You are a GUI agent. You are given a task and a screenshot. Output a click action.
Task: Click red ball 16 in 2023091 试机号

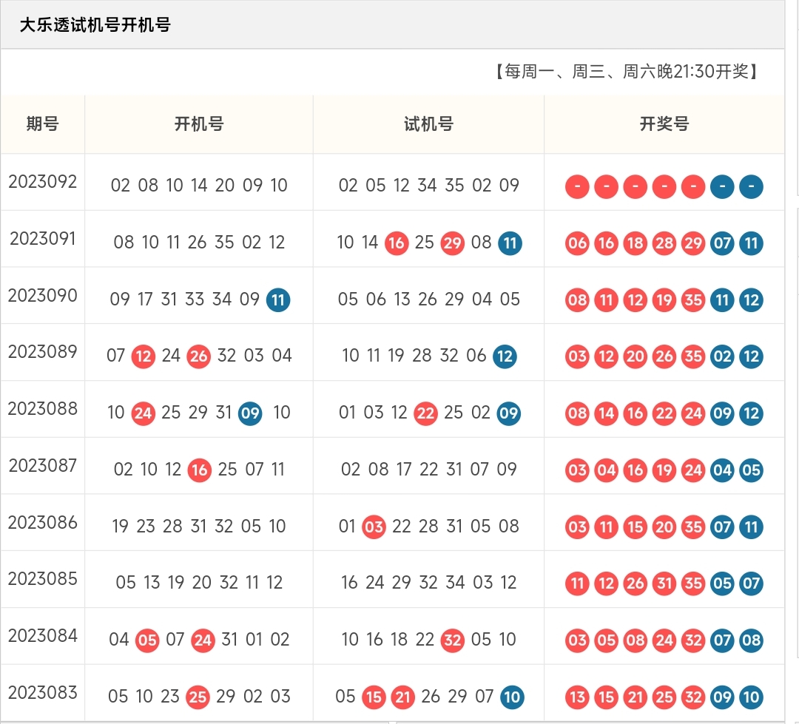(397, 243)
